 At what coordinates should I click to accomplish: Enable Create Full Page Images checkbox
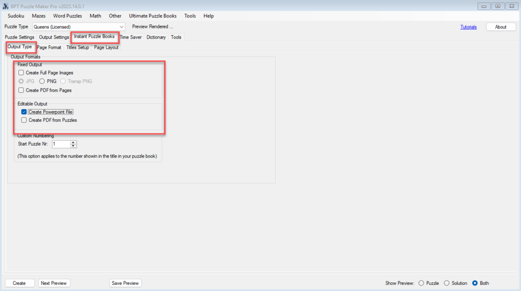[21, 73]
